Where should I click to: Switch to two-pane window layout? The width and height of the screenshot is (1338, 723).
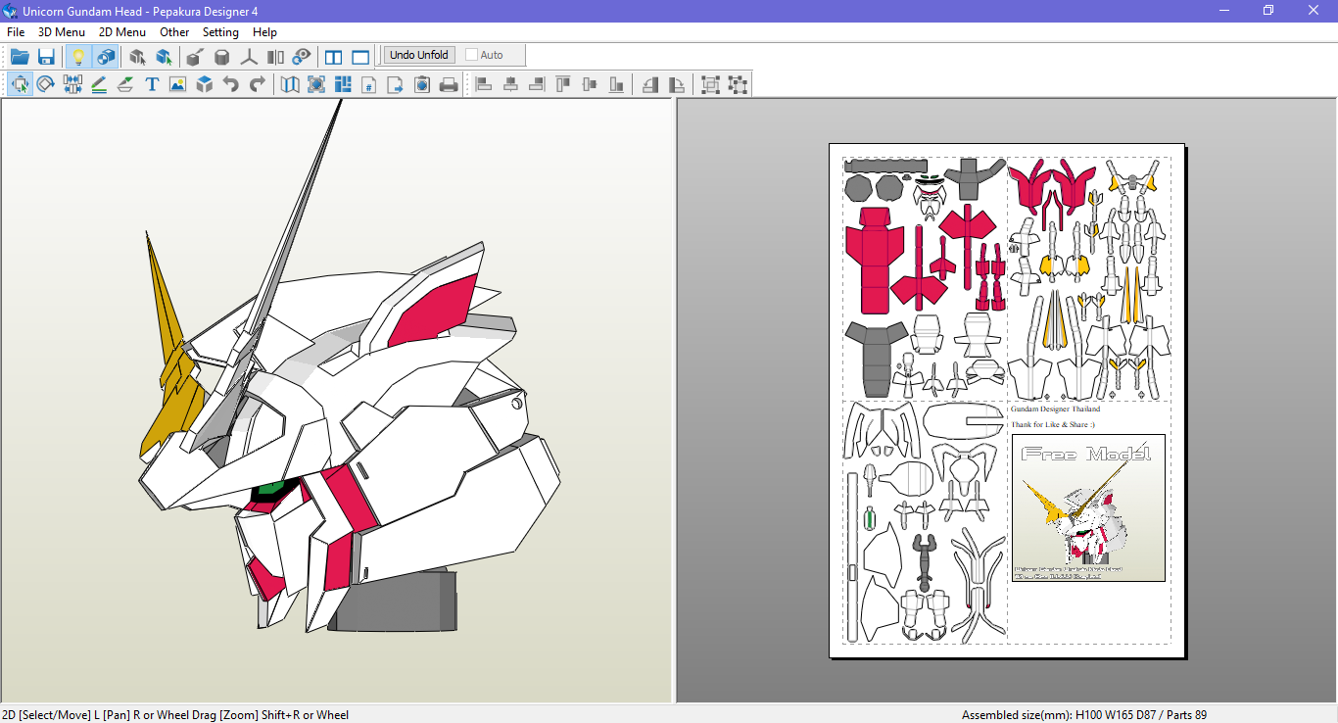click(334, 57)
